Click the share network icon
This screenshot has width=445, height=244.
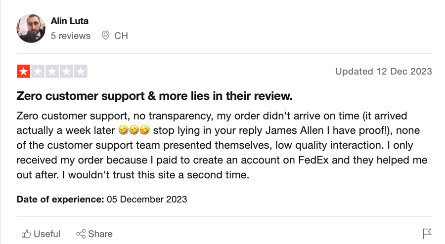[81, 234]
